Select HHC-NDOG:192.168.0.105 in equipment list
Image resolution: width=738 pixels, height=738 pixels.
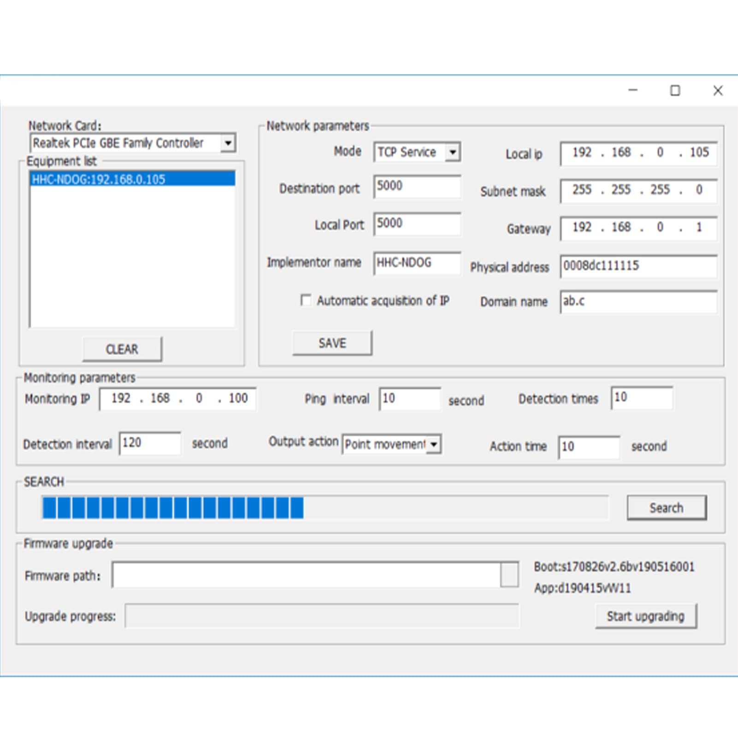click(x=133, y=179)
